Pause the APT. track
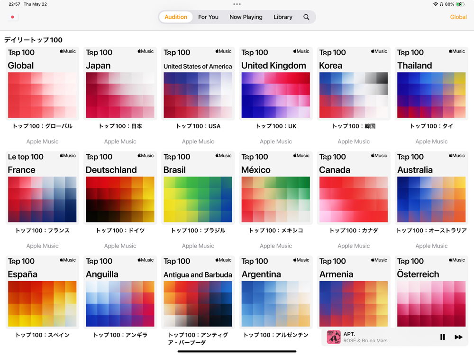The image size is (474, 355). point(443,337)
